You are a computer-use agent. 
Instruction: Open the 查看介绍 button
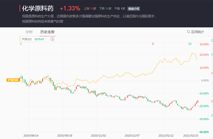(134, 9)
